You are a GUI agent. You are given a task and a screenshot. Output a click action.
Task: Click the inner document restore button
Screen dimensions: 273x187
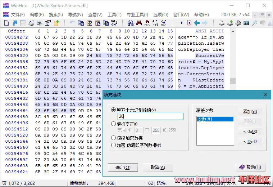tap(262, 15)
